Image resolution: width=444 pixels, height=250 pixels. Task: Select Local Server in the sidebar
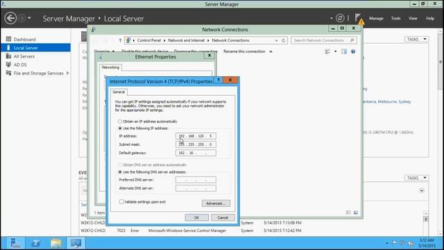click(35, 48)
